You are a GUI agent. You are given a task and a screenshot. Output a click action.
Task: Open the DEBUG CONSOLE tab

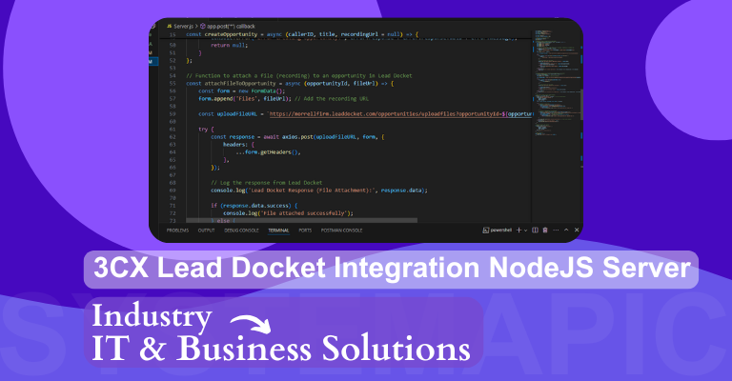[241, 231]
